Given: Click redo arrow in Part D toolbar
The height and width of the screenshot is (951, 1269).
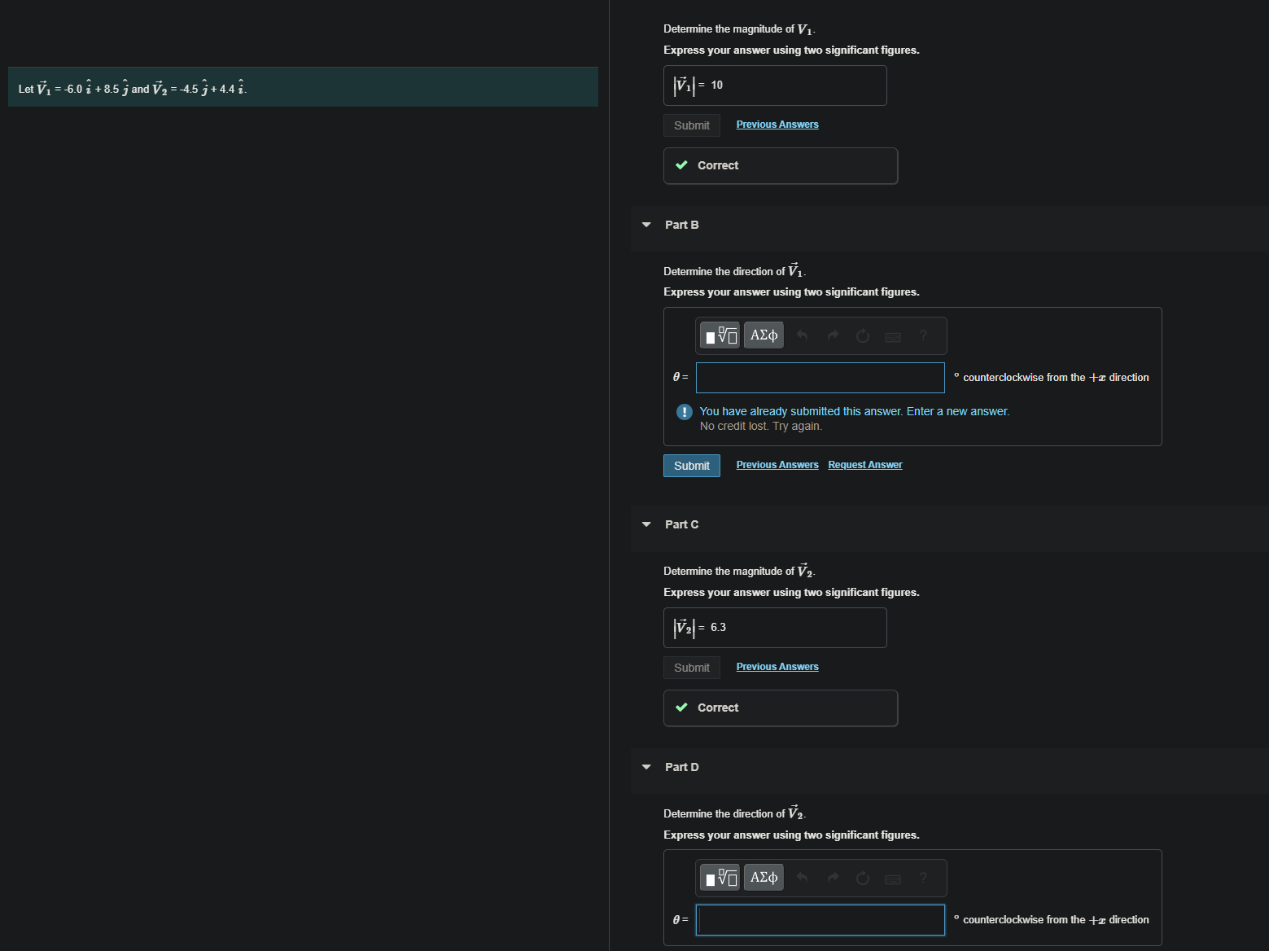Looking at the screenshot, I should 833,878.
